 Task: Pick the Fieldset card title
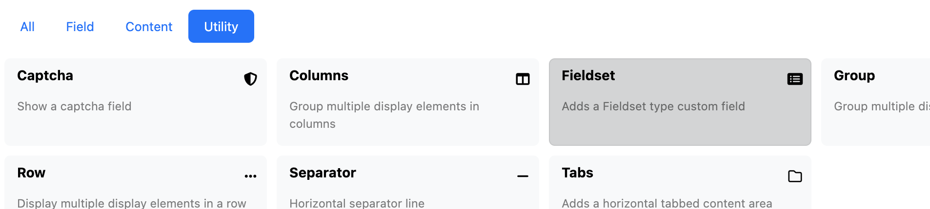point(588,76)
